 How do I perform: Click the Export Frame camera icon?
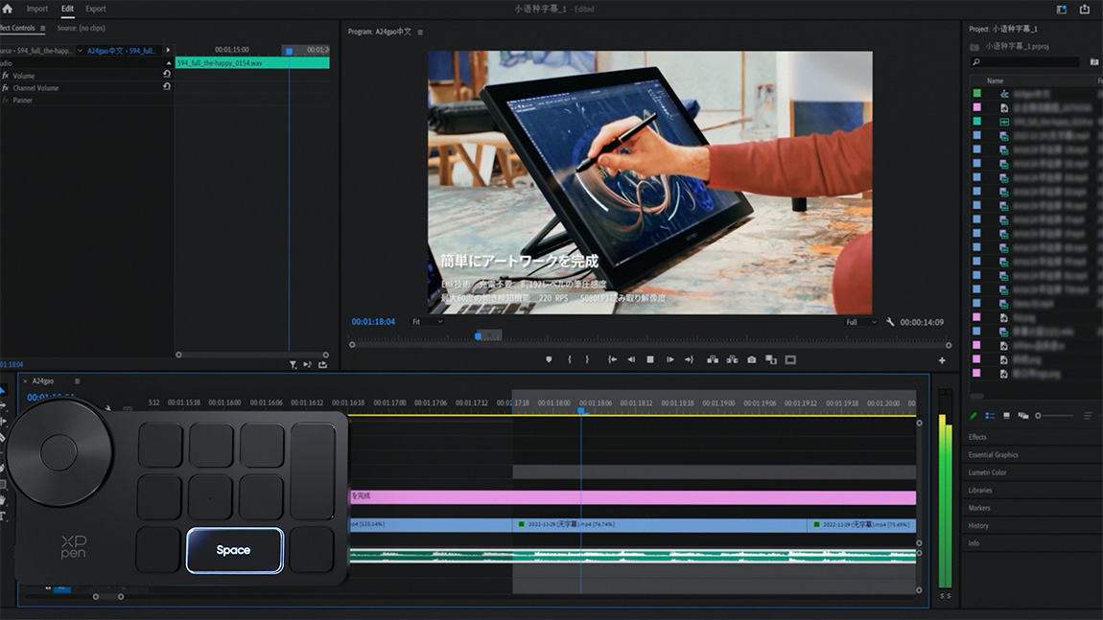coord(751,360)
